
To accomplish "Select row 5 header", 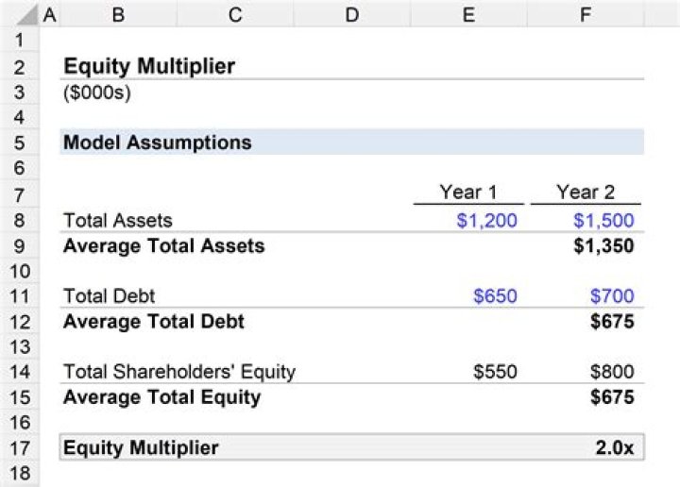I will coord(21,143).
